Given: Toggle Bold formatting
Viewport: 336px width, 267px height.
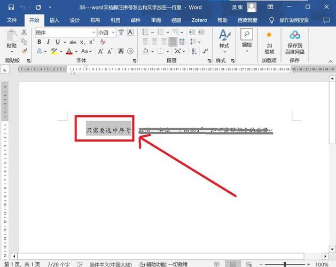Looking at the screenshot, I should (x=39, y=42).
